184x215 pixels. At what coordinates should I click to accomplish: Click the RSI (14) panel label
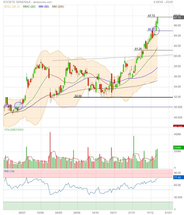9,171
